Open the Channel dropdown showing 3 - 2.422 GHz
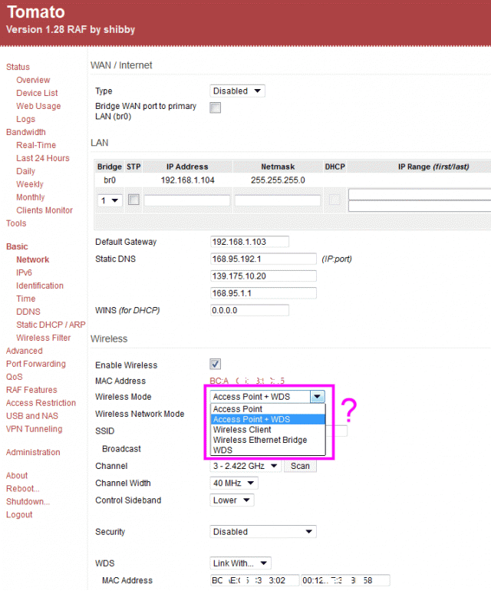 coord(245,466)
